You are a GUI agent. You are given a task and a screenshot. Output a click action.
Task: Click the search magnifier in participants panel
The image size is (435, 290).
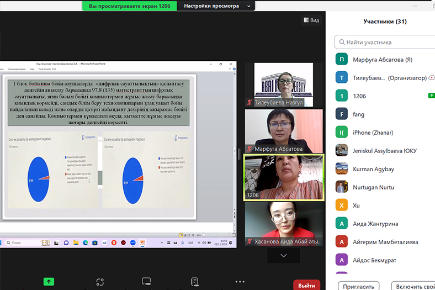(343, 42)
